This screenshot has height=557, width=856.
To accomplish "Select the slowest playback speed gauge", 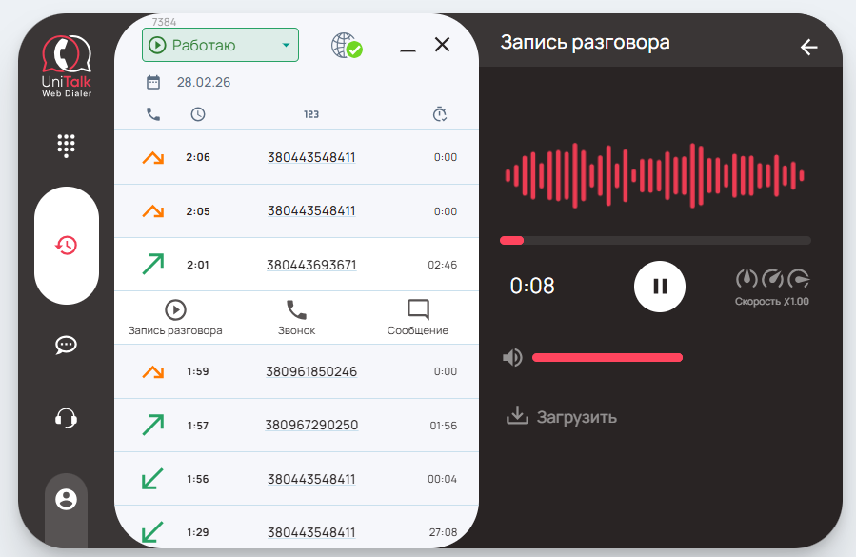I will (747, 279).
